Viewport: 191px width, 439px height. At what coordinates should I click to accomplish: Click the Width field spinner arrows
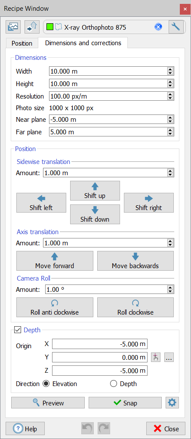pos(170,71)
